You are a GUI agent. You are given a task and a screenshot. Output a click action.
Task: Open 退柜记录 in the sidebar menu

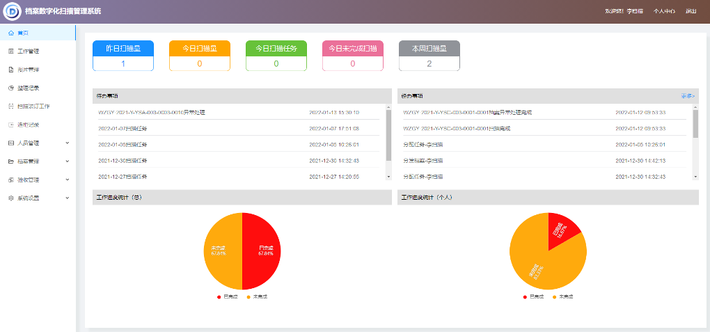[28, 125]
